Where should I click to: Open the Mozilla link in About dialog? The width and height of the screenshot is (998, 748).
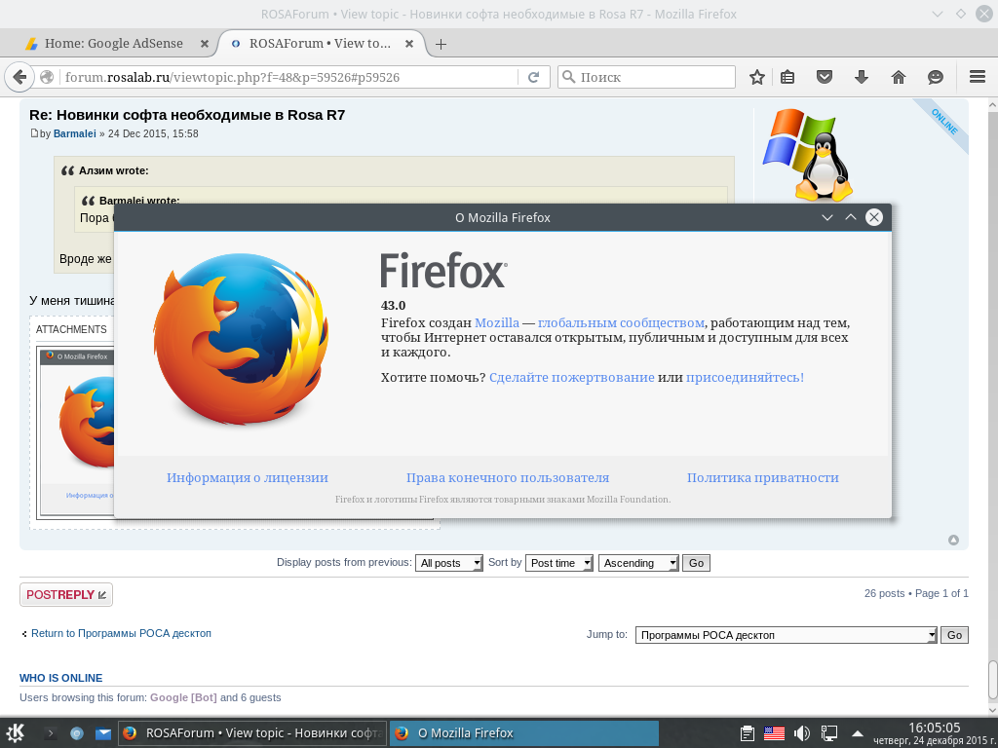pos(496,322)
